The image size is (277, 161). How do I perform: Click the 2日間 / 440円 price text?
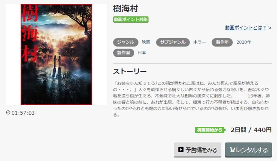pos(251,130)
